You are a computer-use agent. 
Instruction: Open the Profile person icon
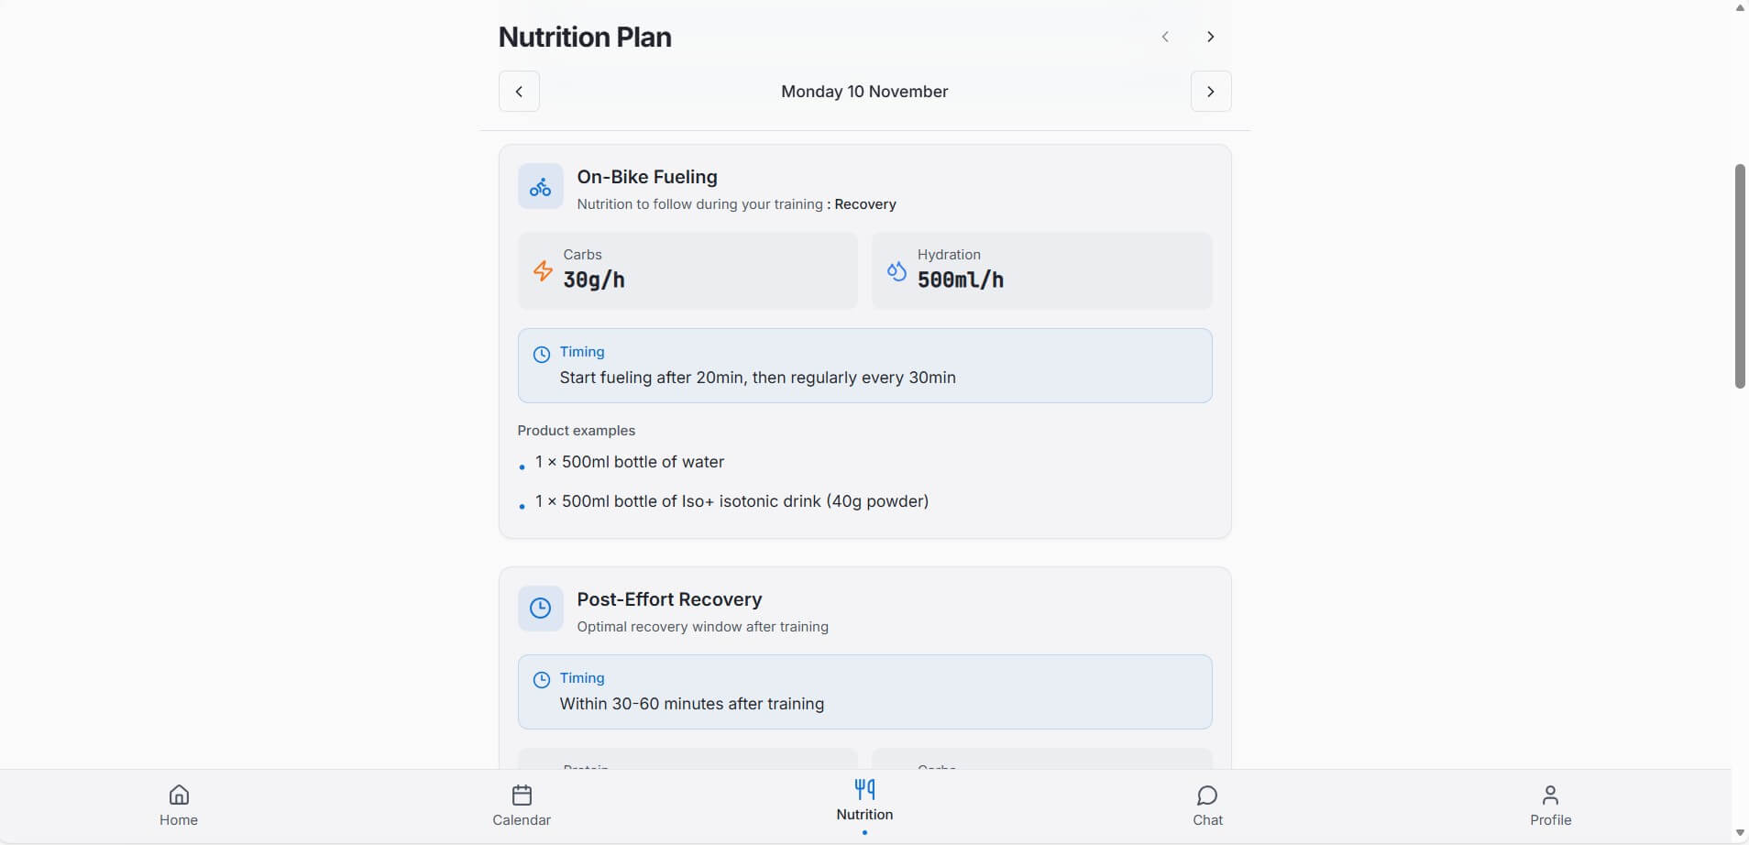pos(1550,795)
